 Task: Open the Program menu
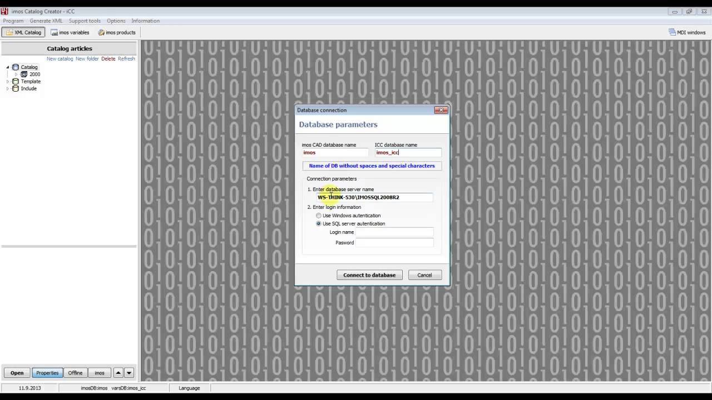coord(13,21)
